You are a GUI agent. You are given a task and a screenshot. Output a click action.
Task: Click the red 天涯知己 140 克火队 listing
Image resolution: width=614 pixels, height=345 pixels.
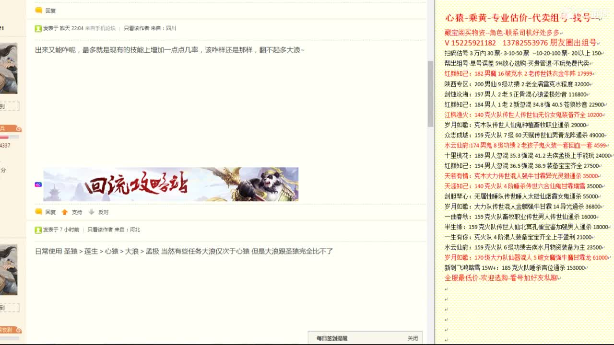pyautogui.click(x=523, y=186)
